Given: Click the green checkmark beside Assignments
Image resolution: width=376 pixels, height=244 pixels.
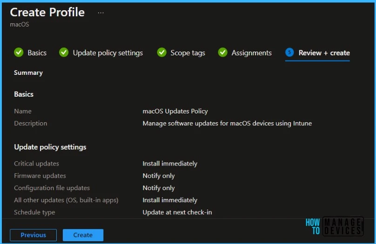Looking at the screenshot, I should [x=222, y=53].
